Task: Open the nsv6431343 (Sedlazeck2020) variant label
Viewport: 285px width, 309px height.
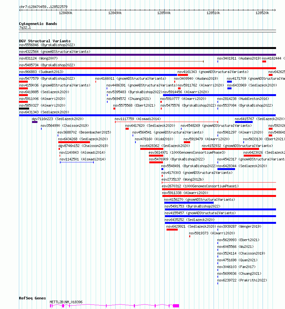Action: pos(44,112)
